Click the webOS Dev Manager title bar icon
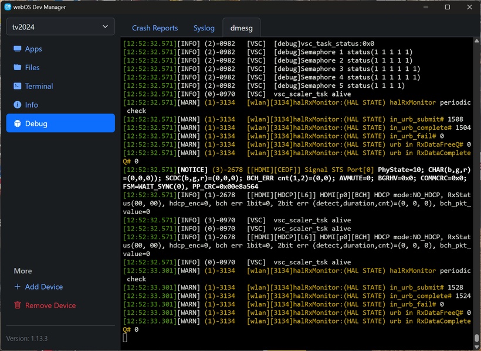Screen dimensions: 481x351 pos(8,7)
